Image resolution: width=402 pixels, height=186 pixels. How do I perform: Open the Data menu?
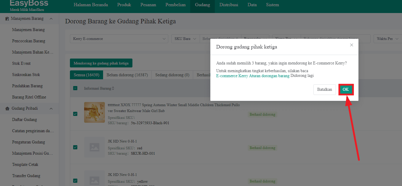pyautogui.click(x=252, y=5)
